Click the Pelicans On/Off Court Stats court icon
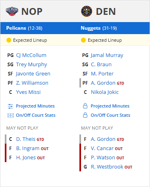 point(10,115)
